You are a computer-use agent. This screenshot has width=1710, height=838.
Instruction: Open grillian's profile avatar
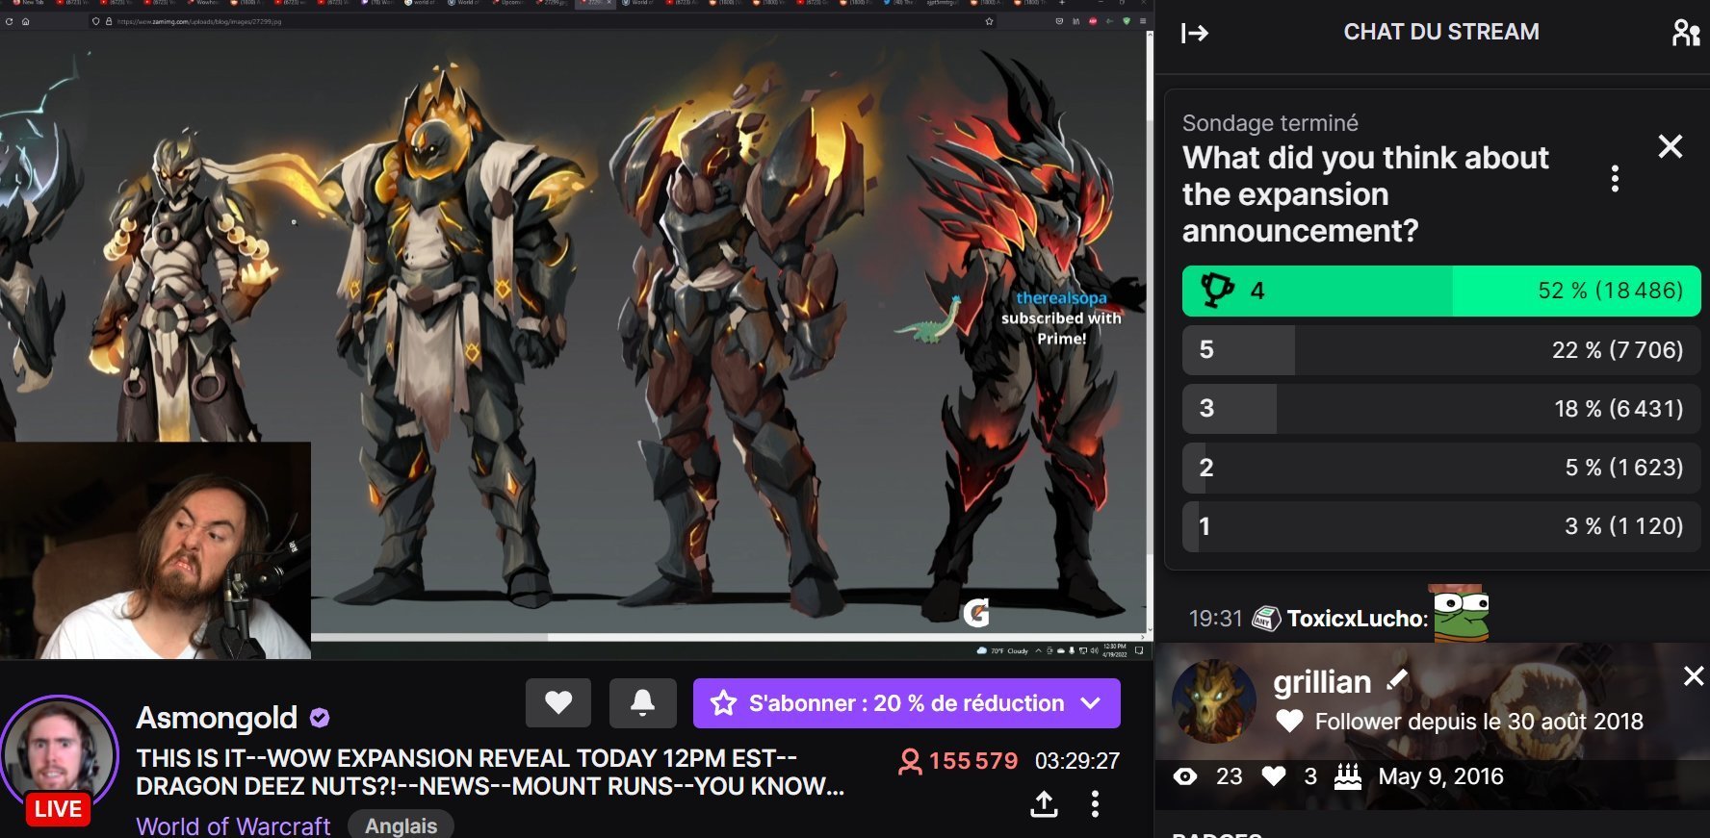pos(1213,701)
